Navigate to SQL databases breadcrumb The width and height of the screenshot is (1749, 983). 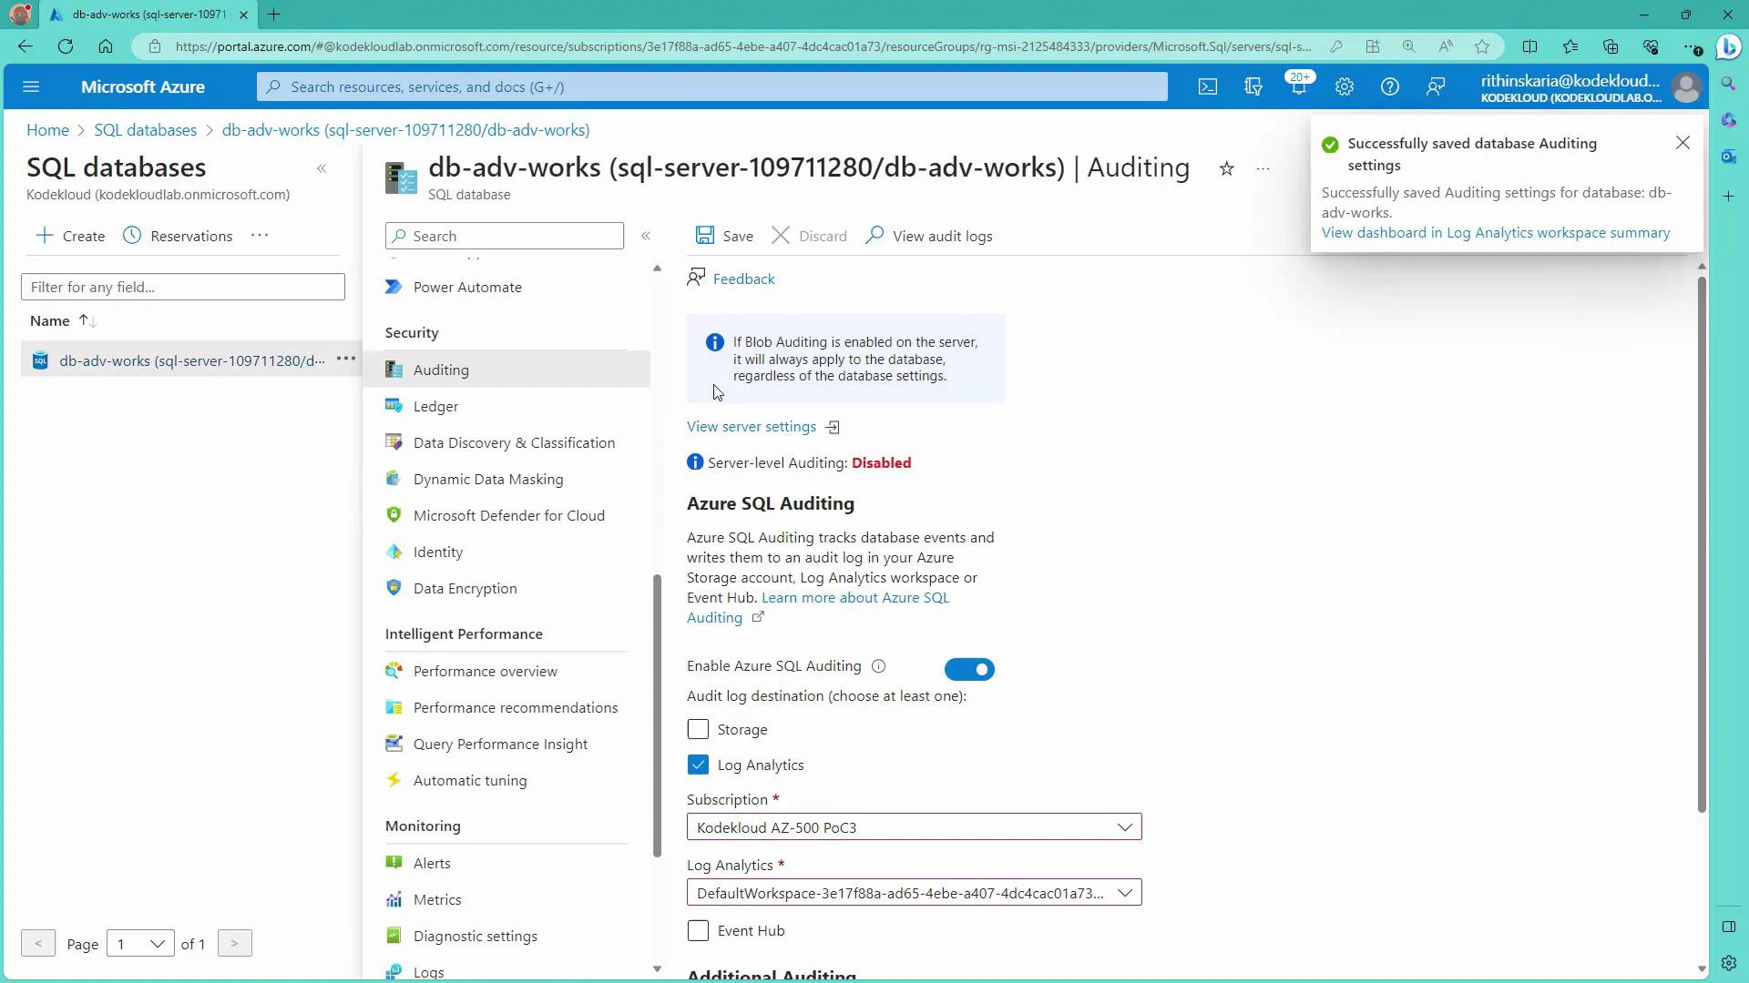pyautogui.click(x=145, y=129)
